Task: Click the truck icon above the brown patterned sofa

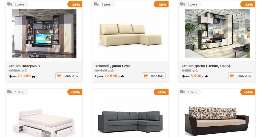Action: tap(182, 92)
